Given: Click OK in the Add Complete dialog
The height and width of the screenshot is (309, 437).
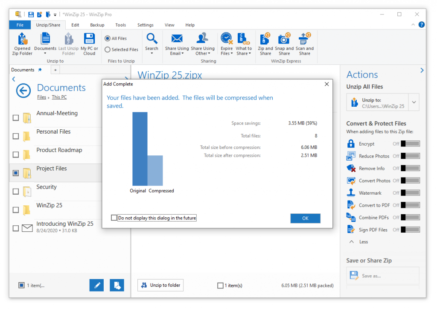Looking at the screenshot, I should 305,218.
